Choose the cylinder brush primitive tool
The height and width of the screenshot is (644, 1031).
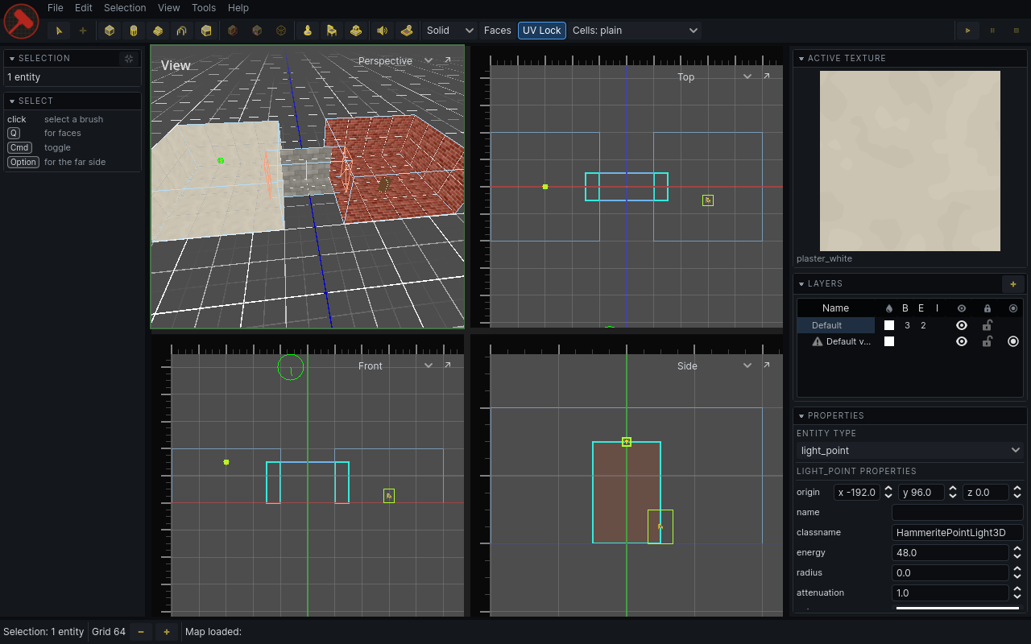coord(134,31)
